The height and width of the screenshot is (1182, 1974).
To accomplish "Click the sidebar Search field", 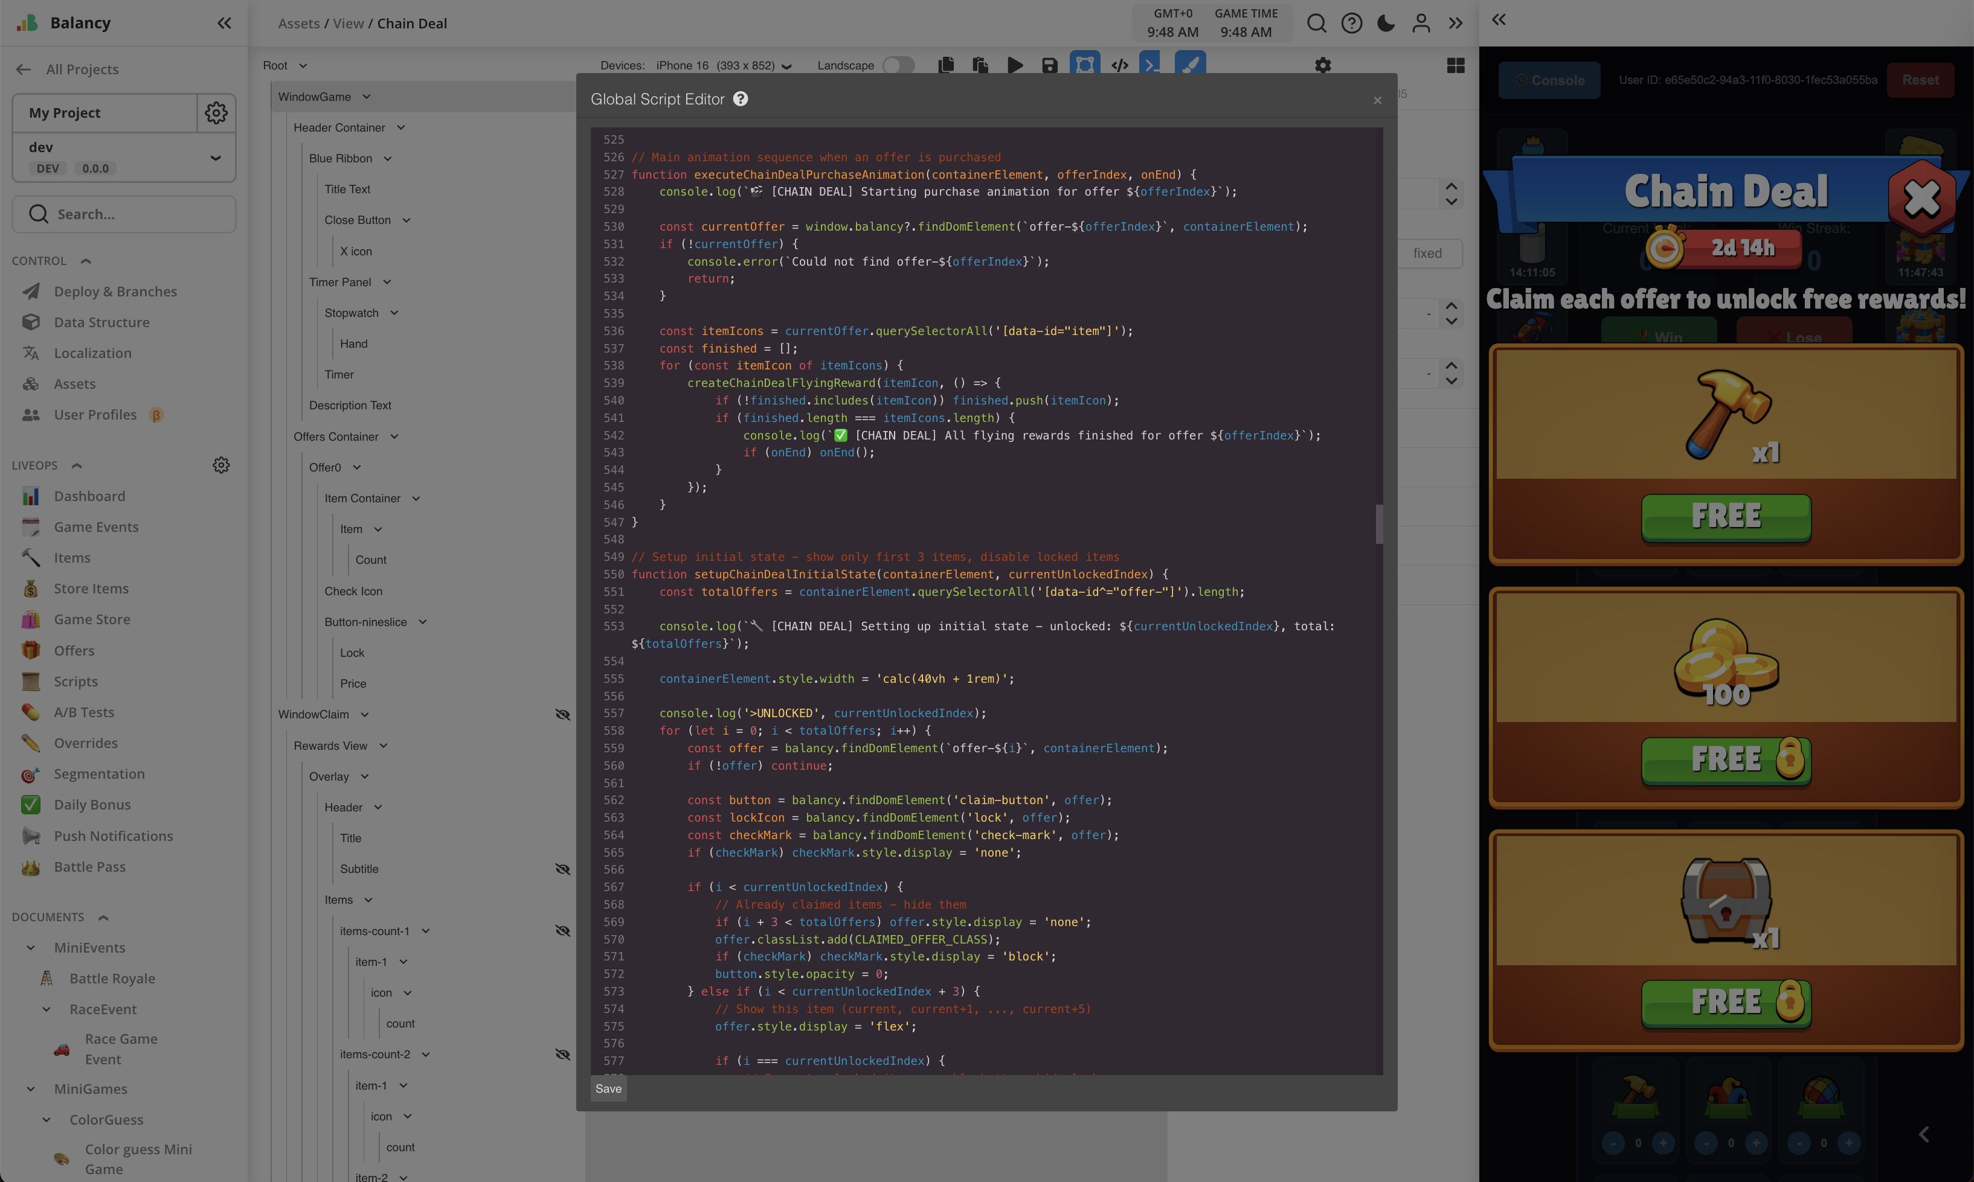I will 124,214.
